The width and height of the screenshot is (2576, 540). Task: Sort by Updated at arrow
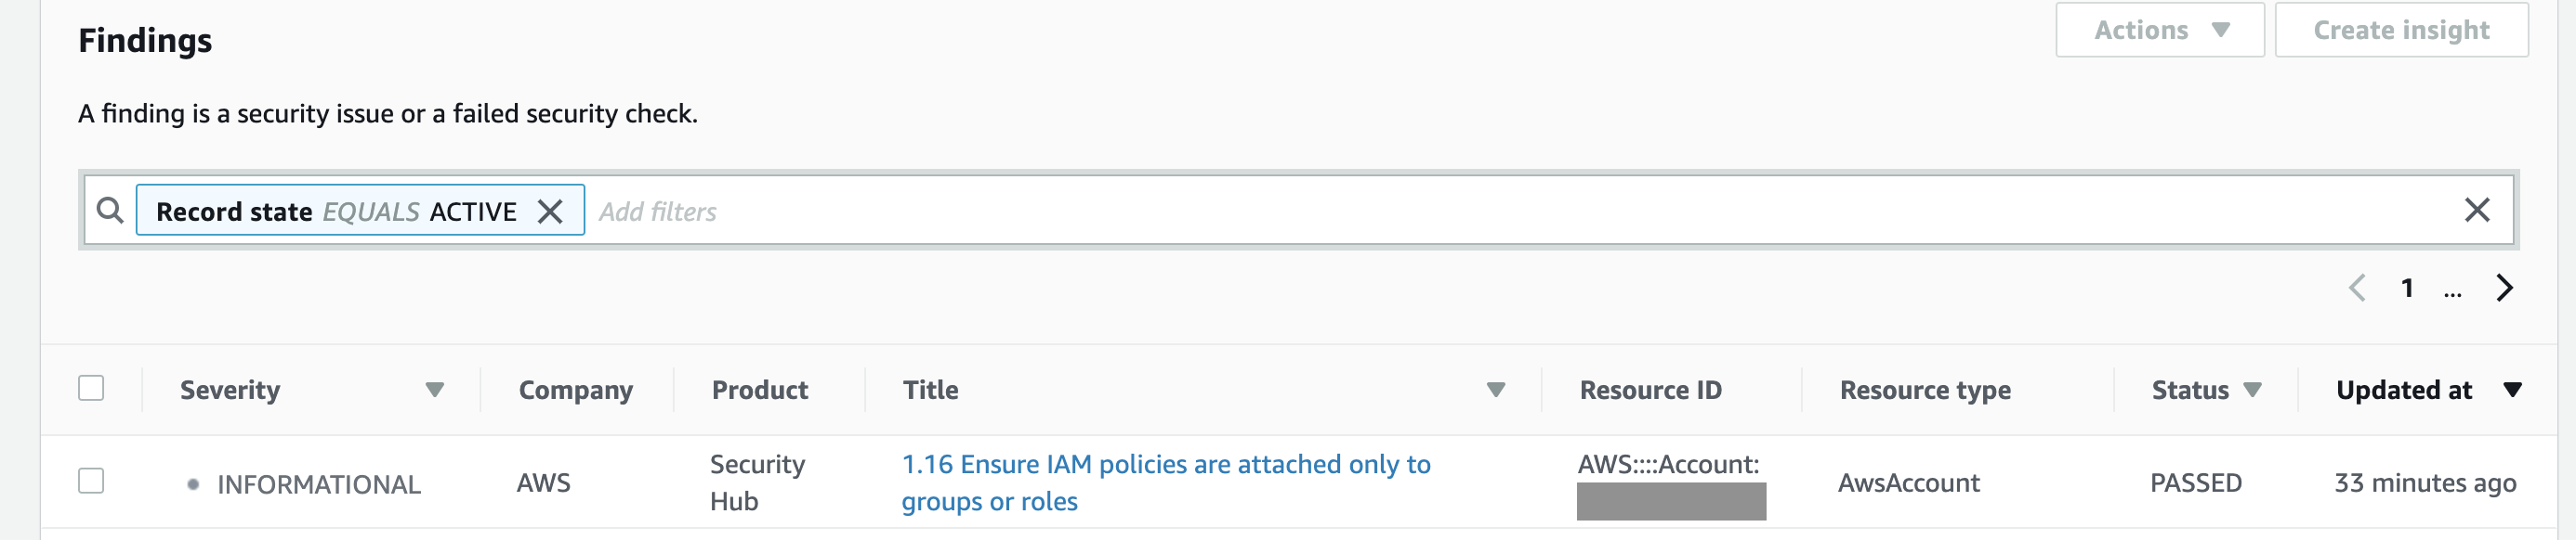pos(2512,390)
